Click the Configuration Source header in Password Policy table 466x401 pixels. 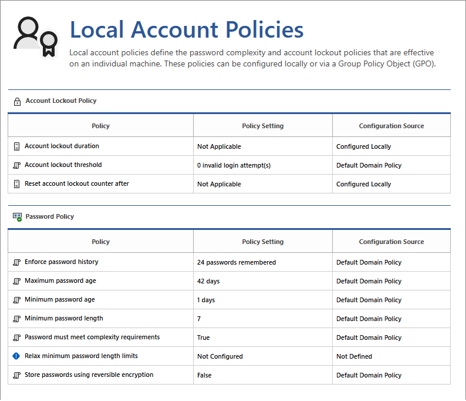[x=391, y=242]
